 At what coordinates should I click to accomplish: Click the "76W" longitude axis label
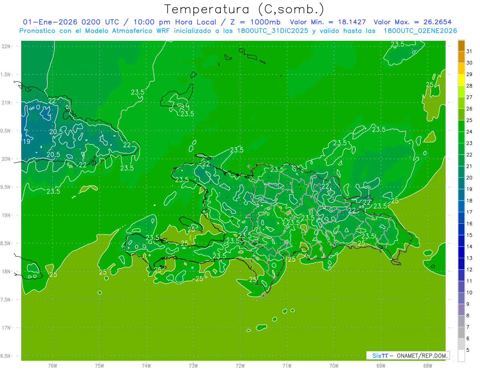(x=52, y=366)
